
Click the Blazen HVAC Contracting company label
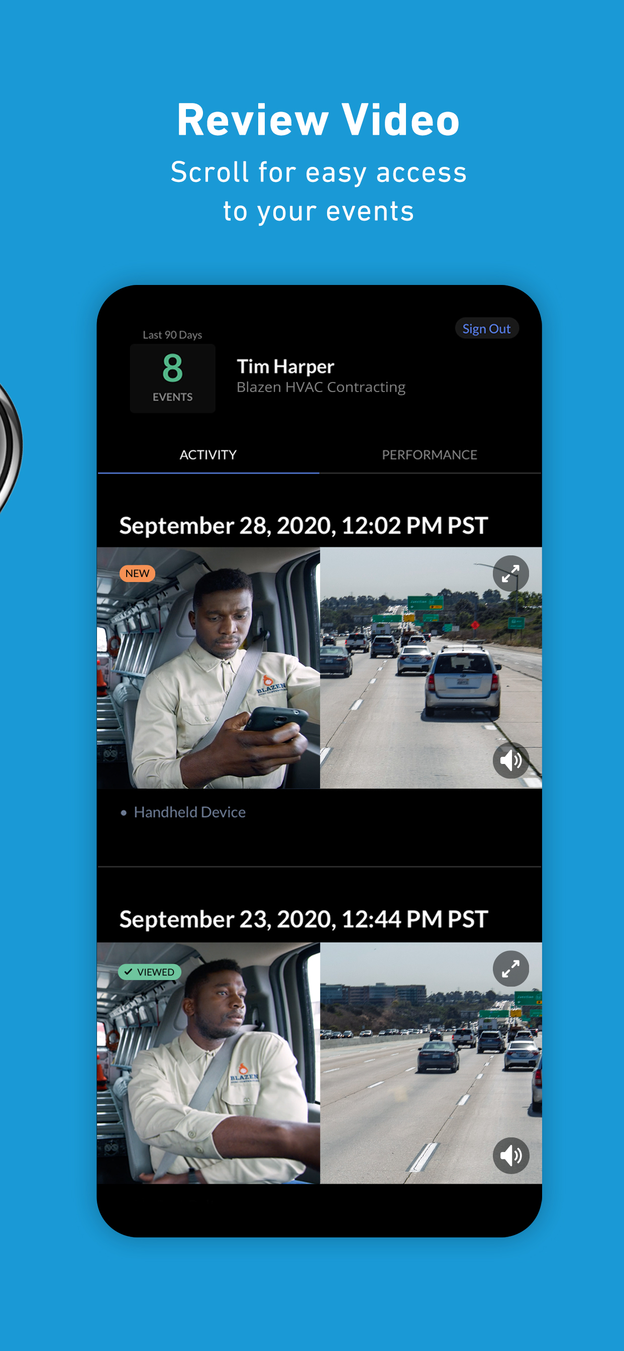tap(321, 387)
